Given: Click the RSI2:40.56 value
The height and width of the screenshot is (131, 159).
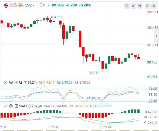Looking at the screenshot, I should pos(65,83).
